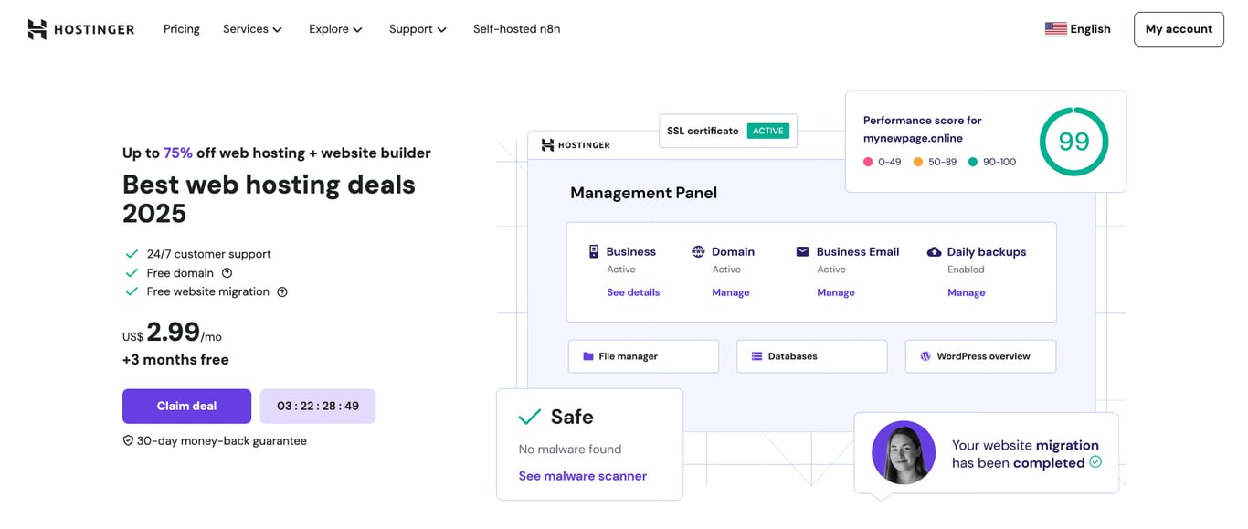The image size is (1248, 529).
Task: Click the Claim deal button
Action: click(186, 406)
